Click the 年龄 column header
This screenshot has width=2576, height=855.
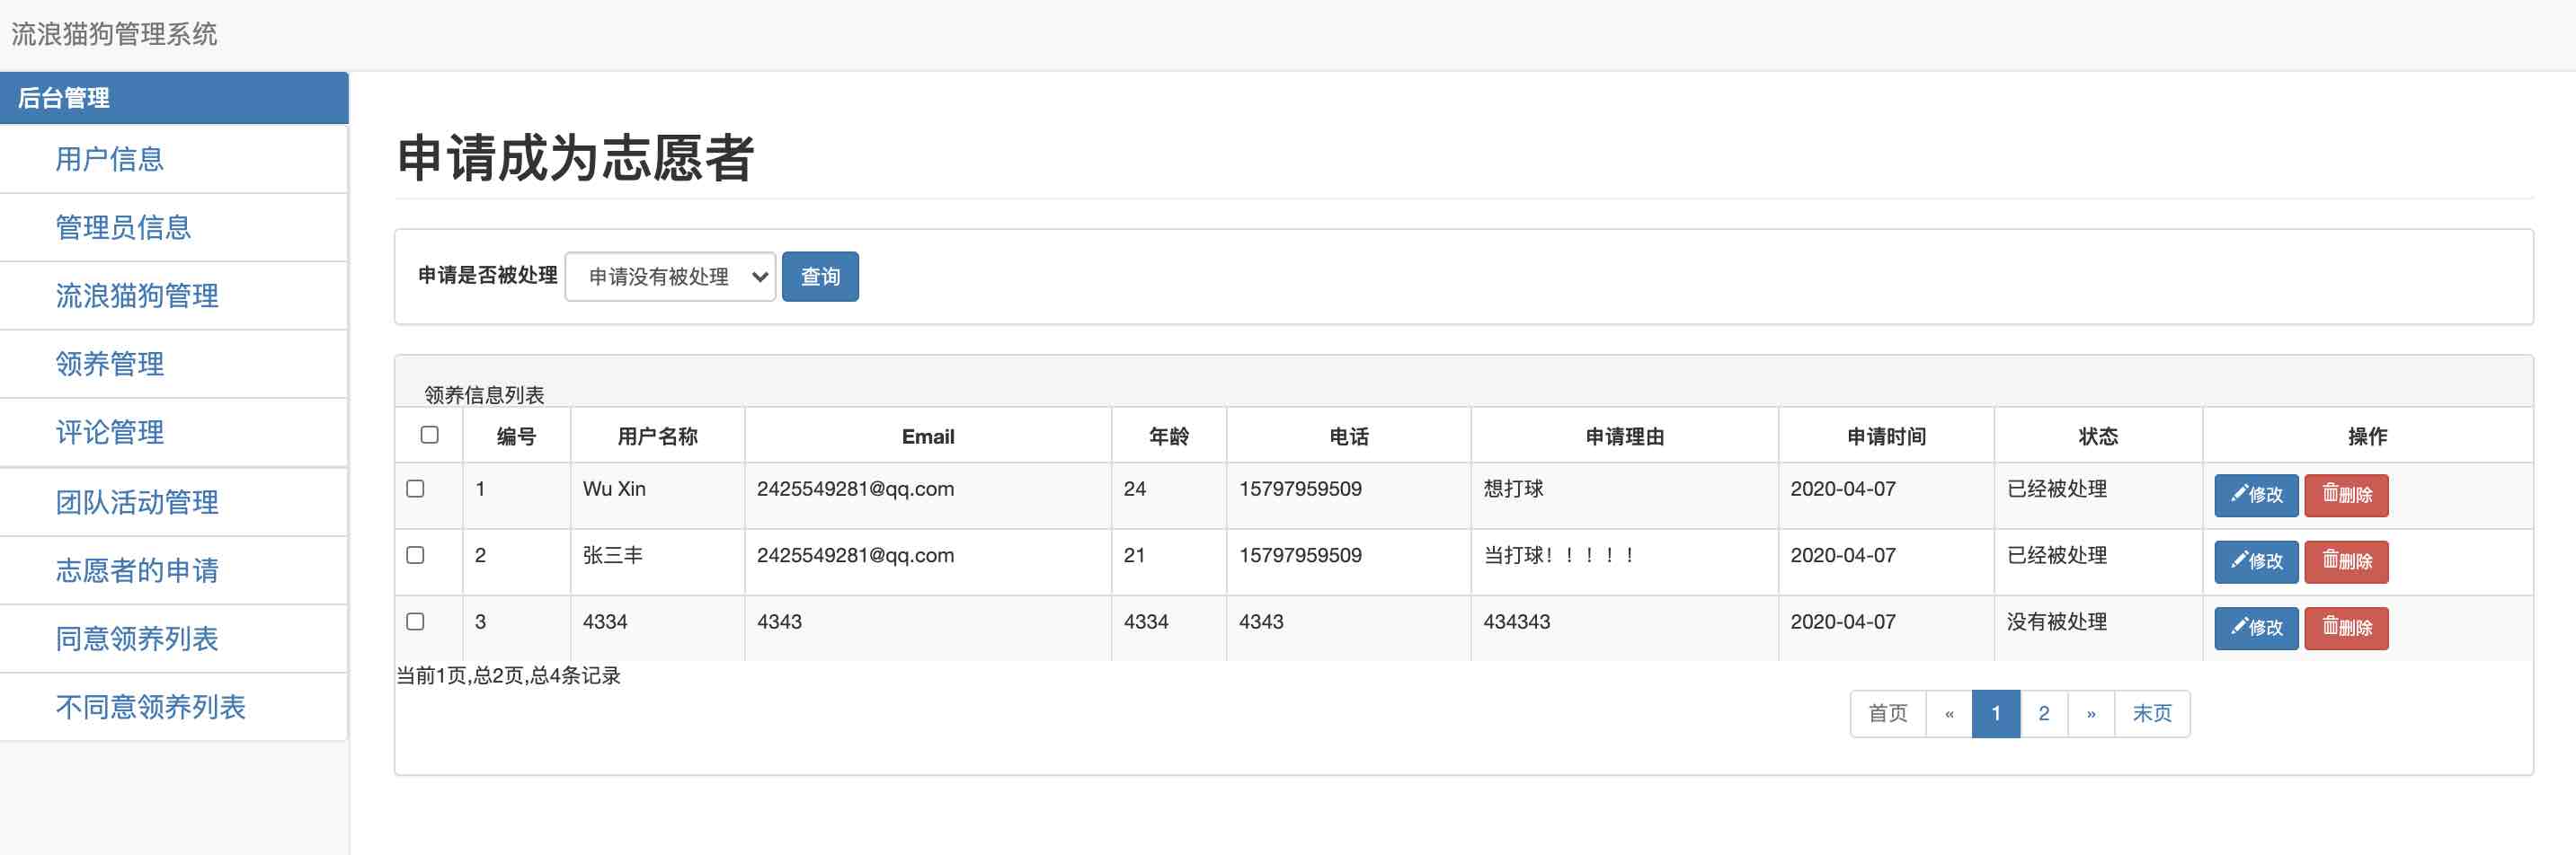point(1169,436)
